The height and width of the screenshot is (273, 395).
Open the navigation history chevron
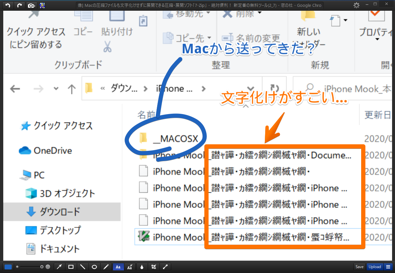55,88
